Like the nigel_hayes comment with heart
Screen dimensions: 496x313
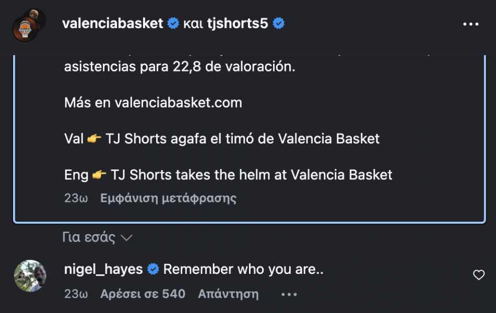click(x=479, y=275)
